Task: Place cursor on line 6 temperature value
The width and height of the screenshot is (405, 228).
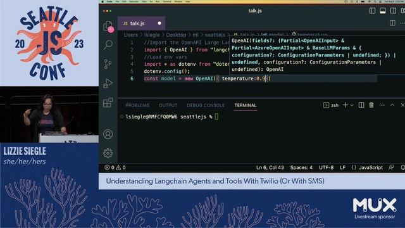Action: 261,79
